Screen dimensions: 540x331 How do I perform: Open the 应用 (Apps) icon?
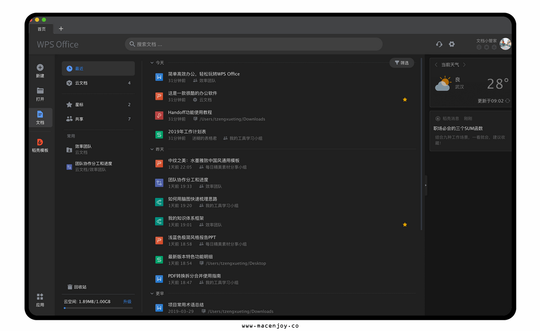(40, 297)
